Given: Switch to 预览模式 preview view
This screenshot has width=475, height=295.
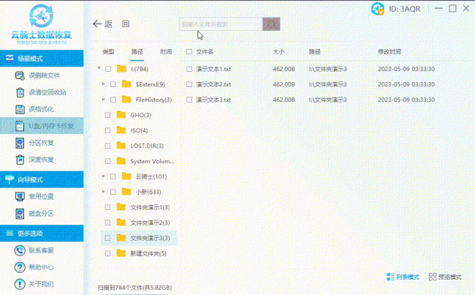Looking at the screenshot, I should pyautogui.click(x=445, y=277).
